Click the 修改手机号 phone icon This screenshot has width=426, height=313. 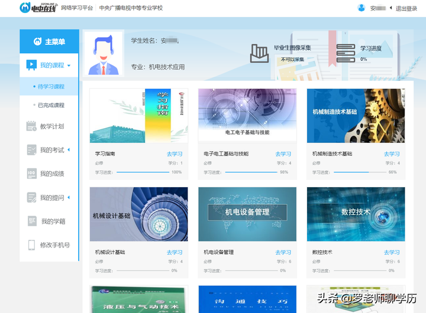pos(31,245)
